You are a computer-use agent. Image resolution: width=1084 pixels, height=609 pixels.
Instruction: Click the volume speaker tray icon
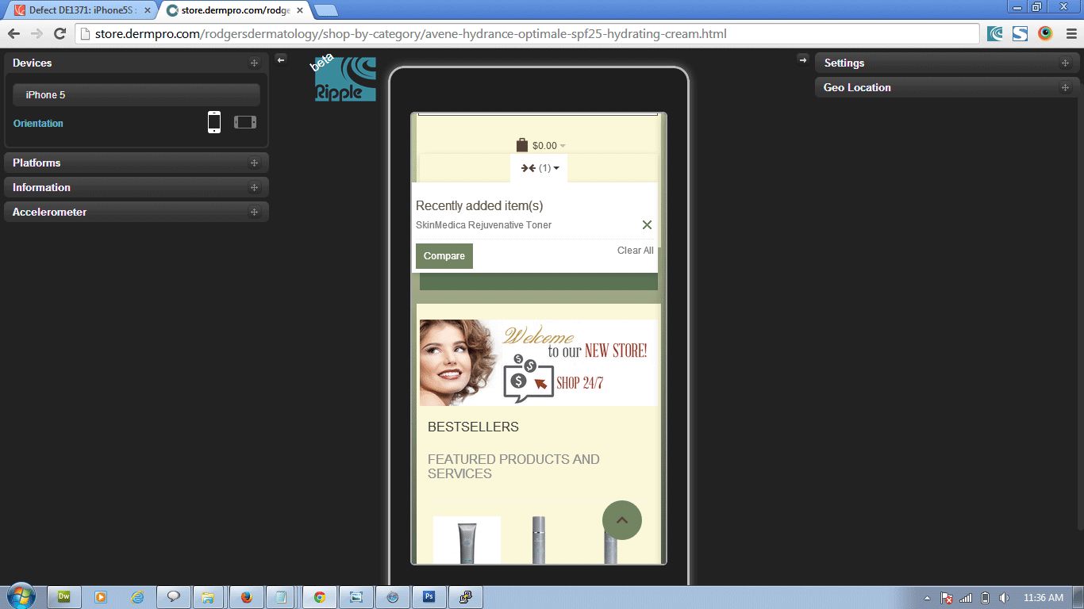point(1004,597)
